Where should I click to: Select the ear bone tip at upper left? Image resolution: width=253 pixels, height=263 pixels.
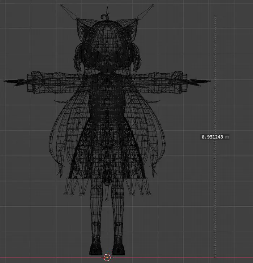coord(61,5)
